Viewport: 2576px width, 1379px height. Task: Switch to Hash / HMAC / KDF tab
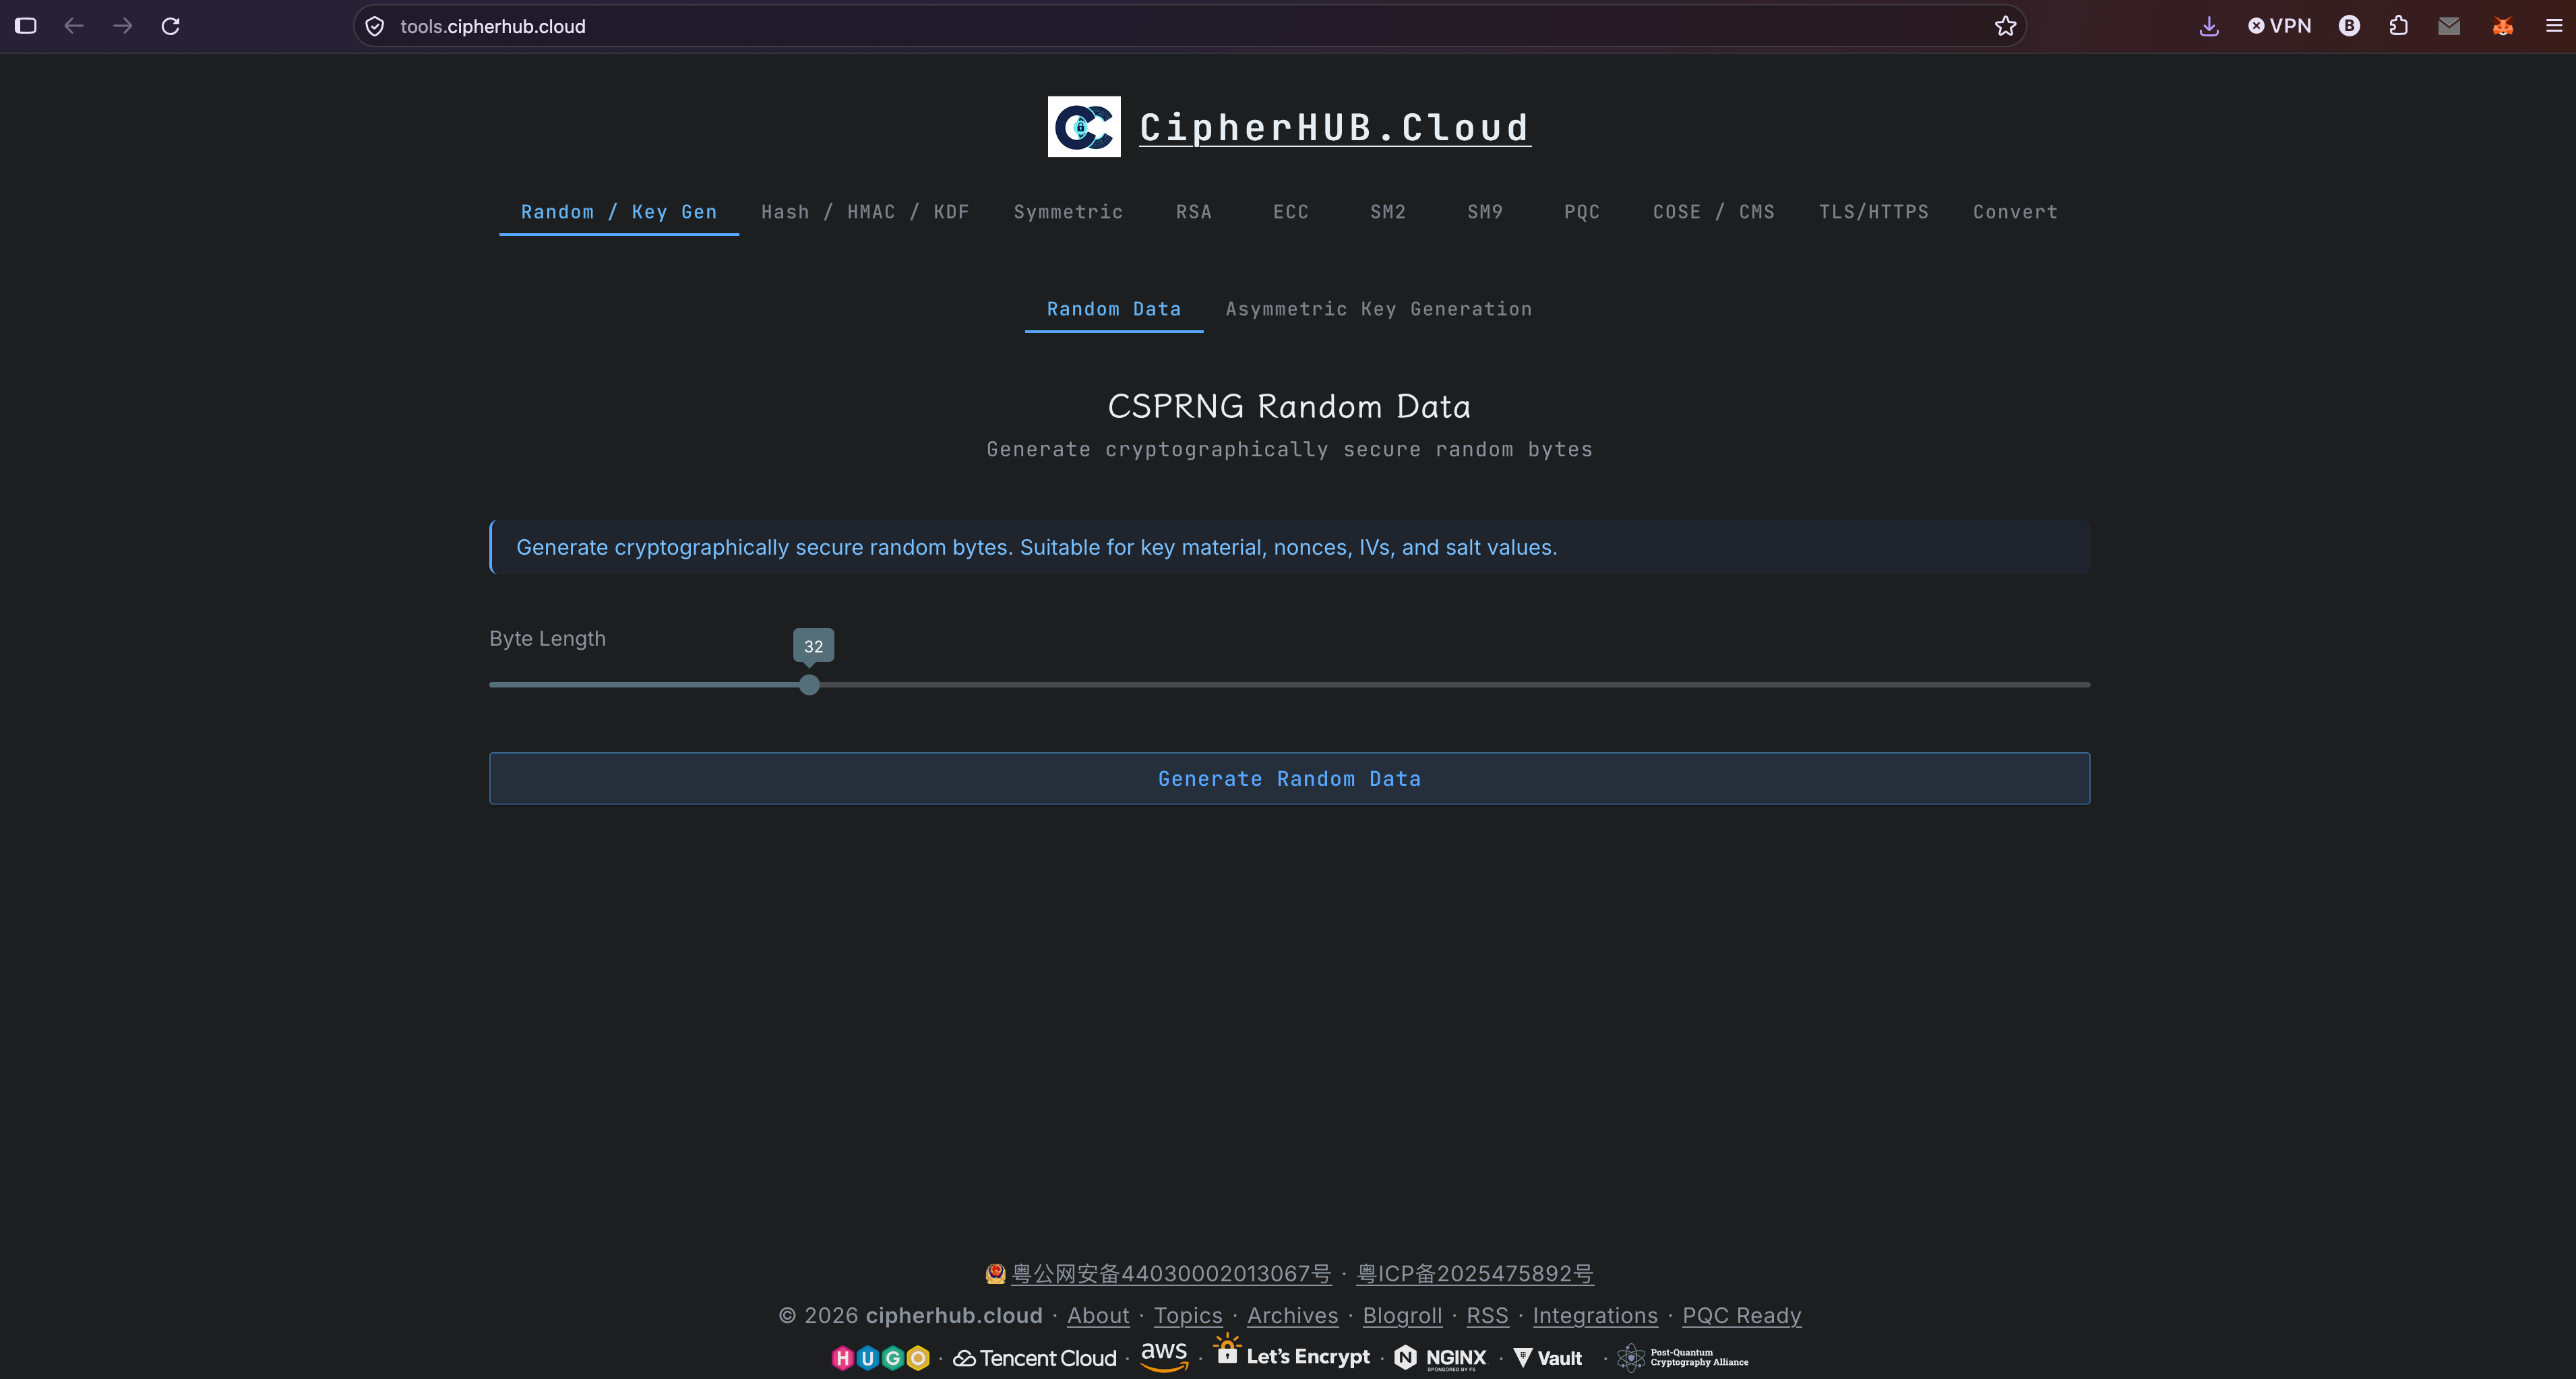pyautogui.click(x=865, y=212)
